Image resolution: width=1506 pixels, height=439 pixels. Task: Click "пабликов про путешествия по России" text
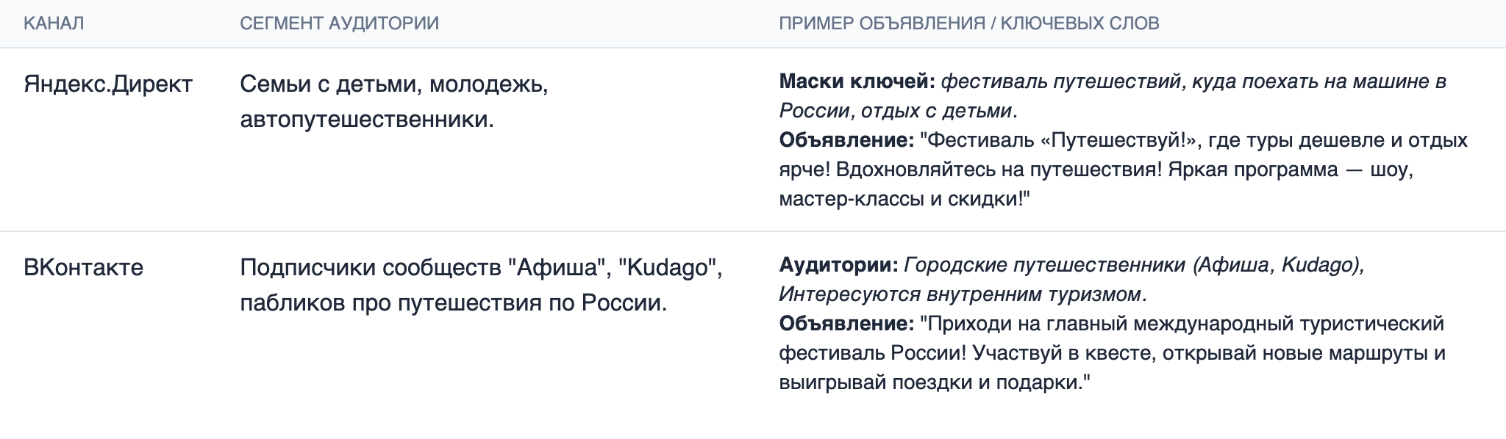click(453, 302)
